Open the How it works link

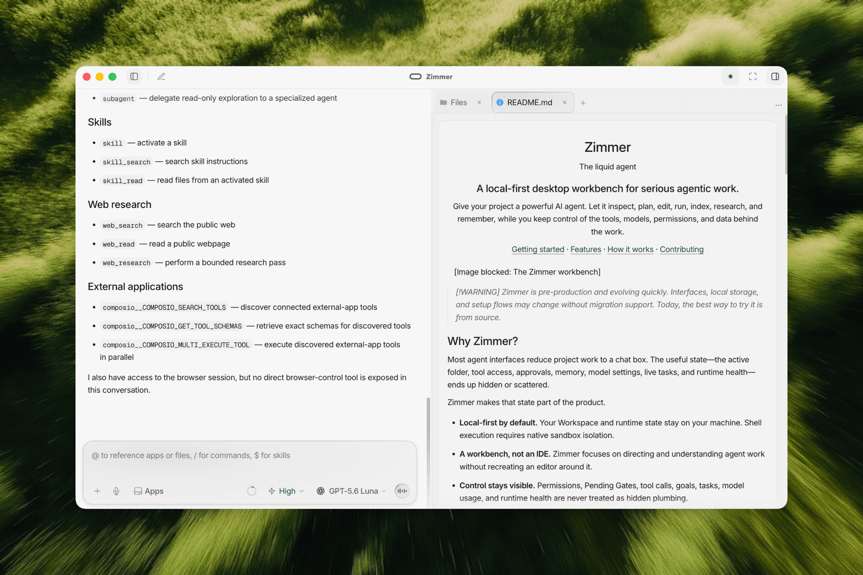(x=630, y=249)
